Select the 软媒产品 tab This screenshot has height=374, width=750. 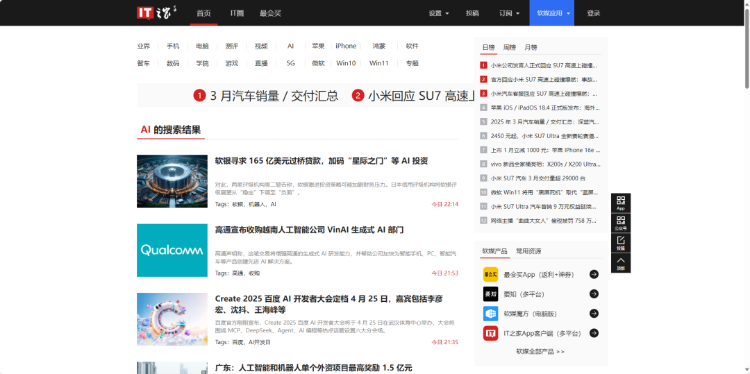[494, 251]
